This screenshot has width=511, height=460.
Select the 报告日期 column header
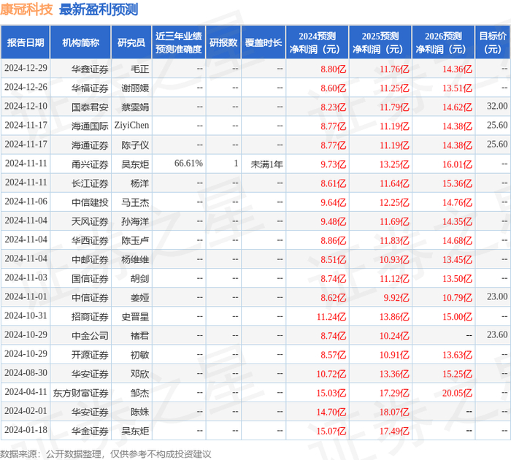click(x=26, y=42)
